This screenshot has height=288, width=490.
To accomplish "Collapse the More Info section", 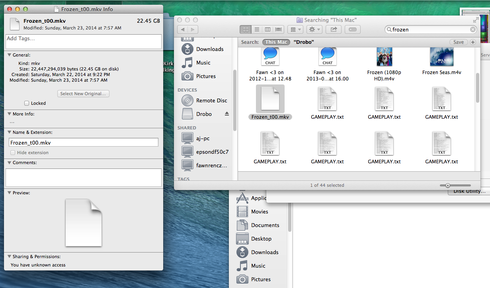I will 9,114.
